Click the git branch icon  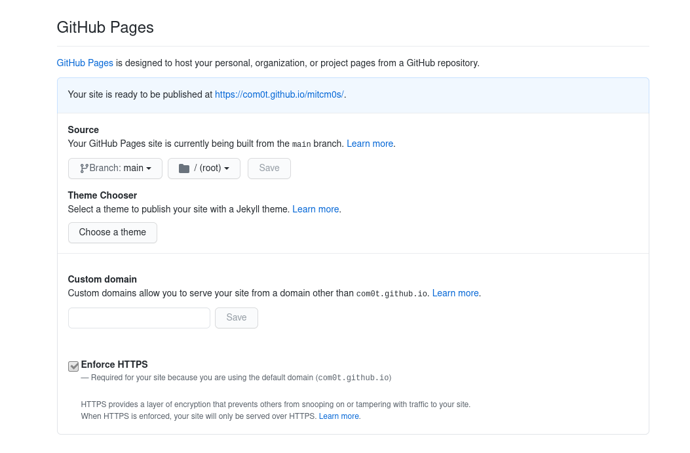point(84,168)
